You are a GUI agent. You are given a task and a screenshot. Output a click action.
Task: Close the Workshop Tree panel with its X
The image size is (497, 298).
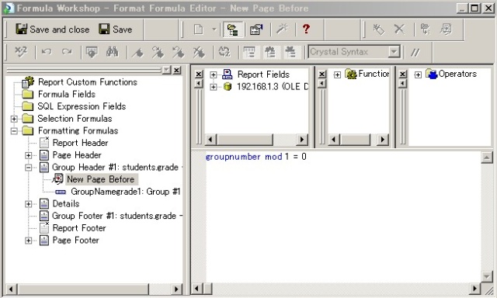177,70
